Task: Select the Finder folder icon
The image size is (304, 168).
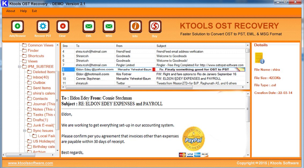Action: click(x=24, y=50)
